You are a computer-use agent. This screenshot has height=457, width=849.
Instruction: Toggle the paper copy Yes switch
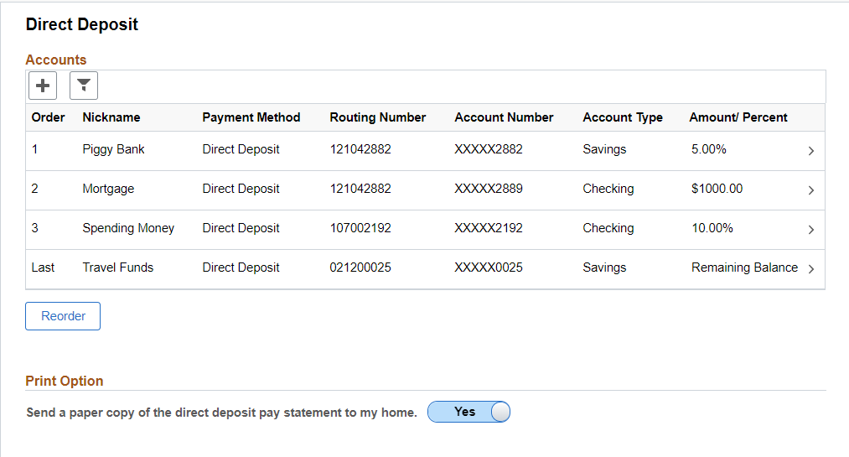pos(469,412)
